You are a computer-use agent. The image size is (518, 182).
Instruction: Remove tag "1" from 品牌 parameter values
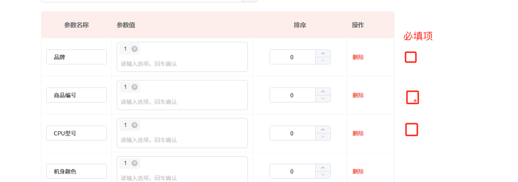click(135, 49)
